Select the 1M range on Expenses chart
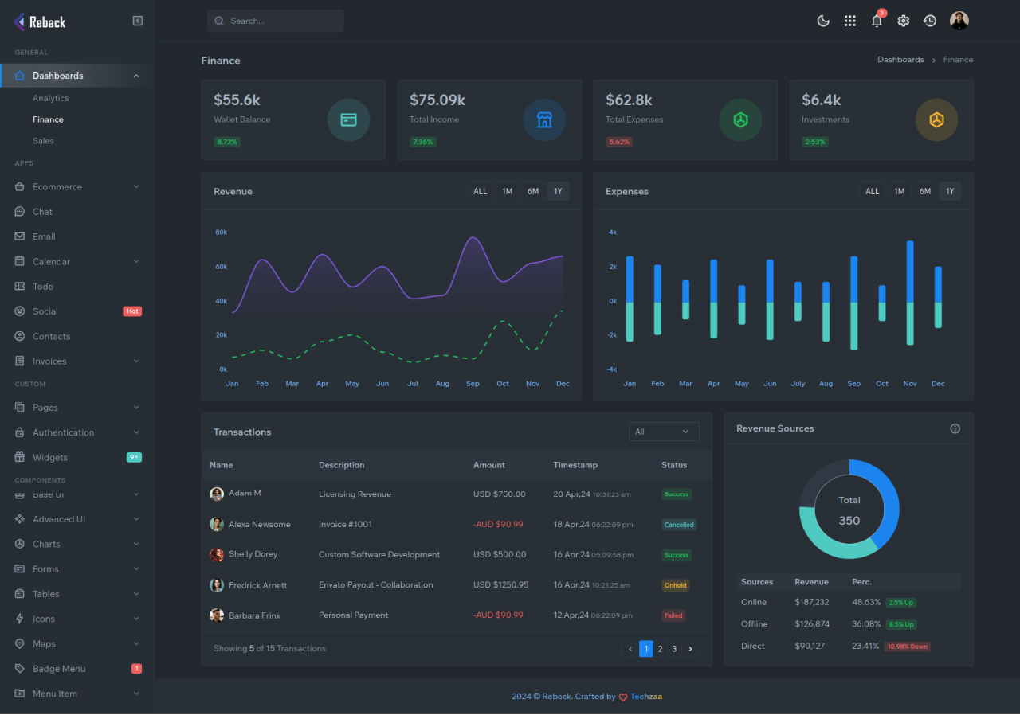Image resolution: width=1020 pixels, height=715 pixels. pyautogui.click(x=899, y=191)
